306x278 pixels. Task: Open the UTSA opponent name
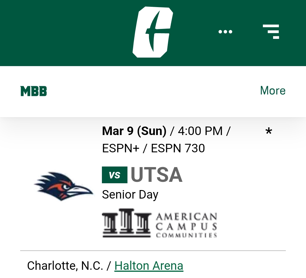pyautogui.click(x=156, y=175)
